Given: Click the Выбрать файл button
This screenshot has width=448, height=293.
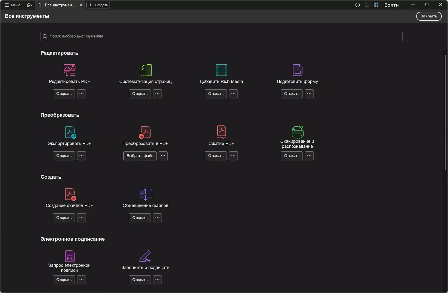Looking at the screenshot, I should [x=140, y=156].
